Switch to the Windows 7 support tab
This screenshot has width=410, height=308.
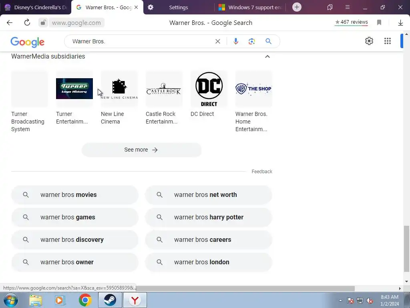coord(250,7)
